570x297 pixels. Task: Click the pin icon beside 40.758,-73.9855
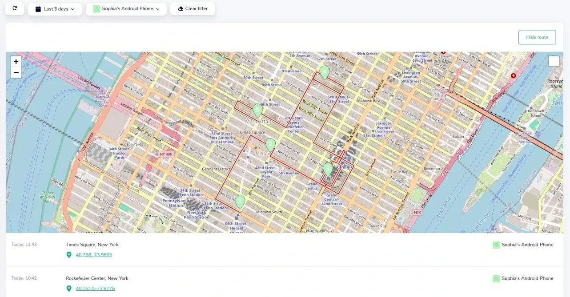[x=69, y=255]
